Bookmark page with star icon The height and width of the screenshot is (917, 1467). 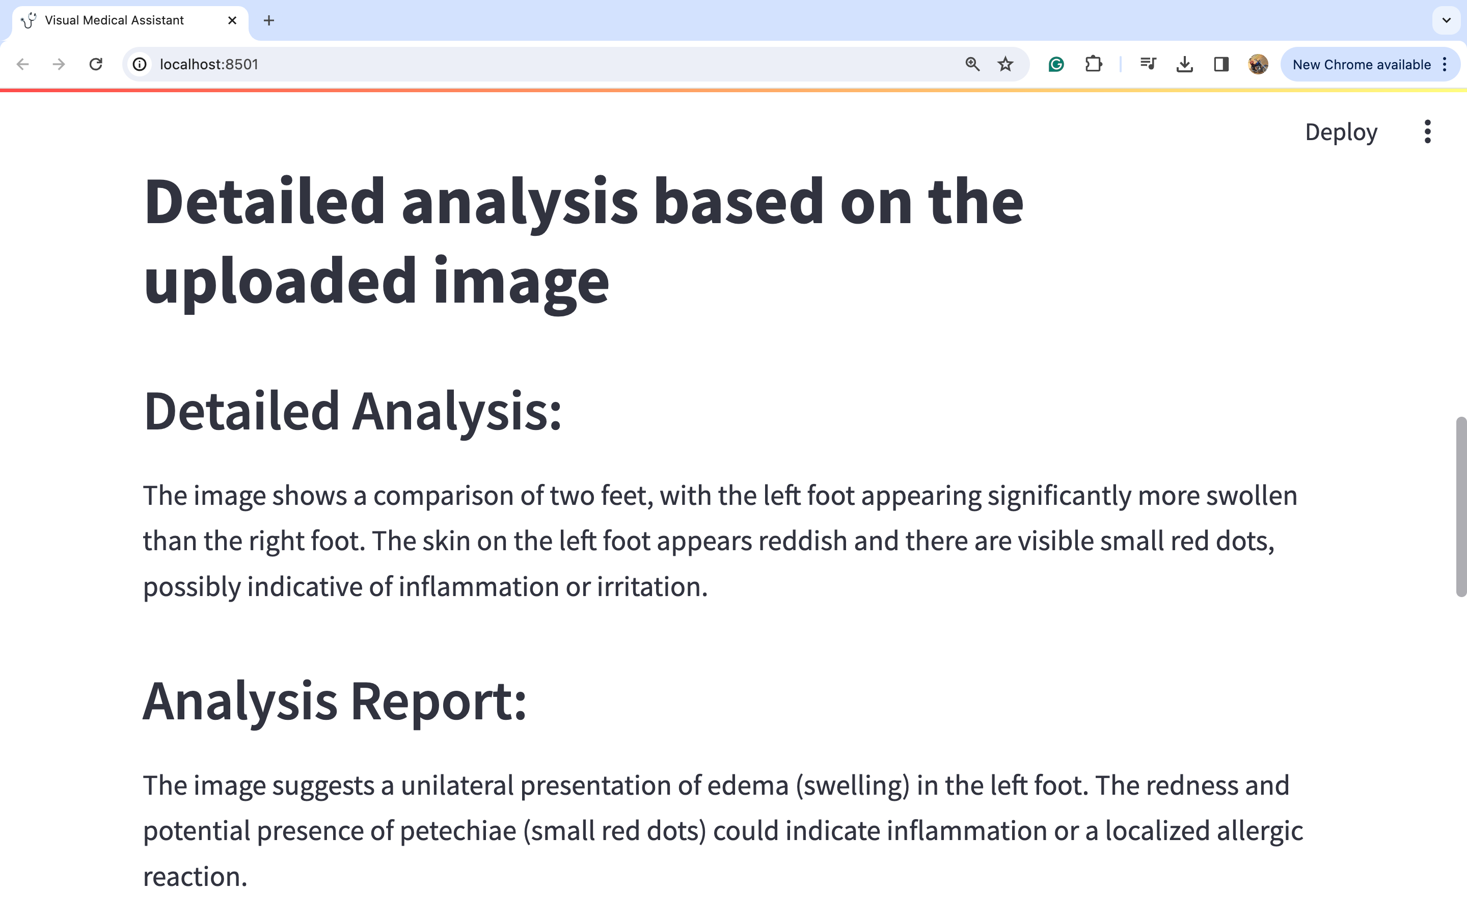coord(1005,64)
